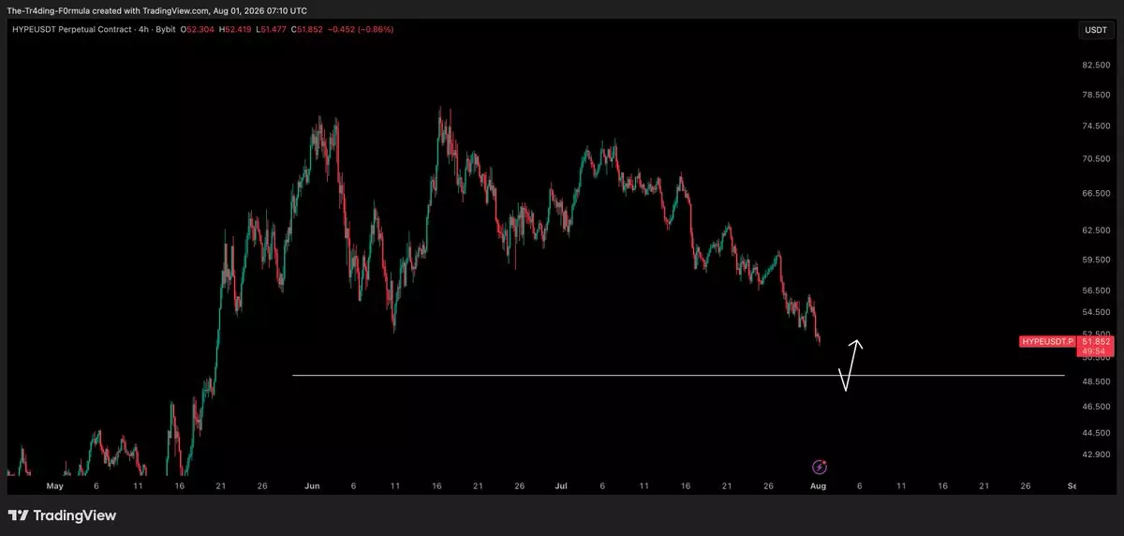Click the Jul label on time axis

pos(561,486)
